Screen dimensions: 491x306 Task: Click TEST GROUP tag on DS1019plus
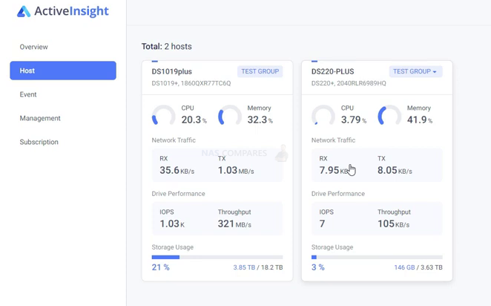pos(260,71)
